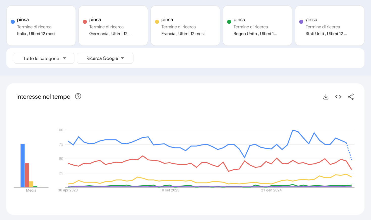
Task: Share the Interesse nel tempo chart
Action: [x=351, y=97]
